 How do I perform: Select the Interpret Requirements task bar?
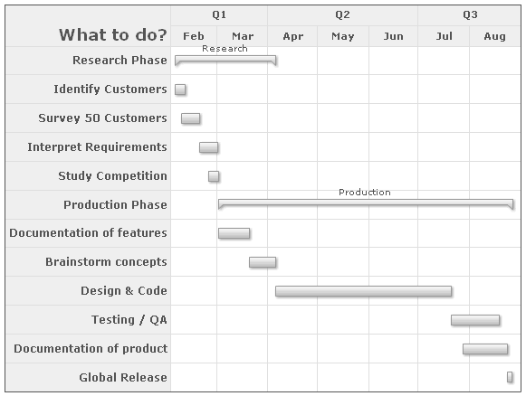click(x=208, y=147)
